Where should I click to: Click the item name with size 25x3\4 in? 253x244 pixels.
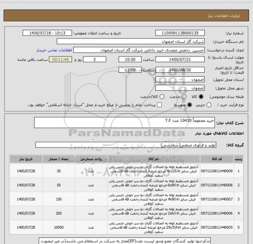tap(154, 227)
